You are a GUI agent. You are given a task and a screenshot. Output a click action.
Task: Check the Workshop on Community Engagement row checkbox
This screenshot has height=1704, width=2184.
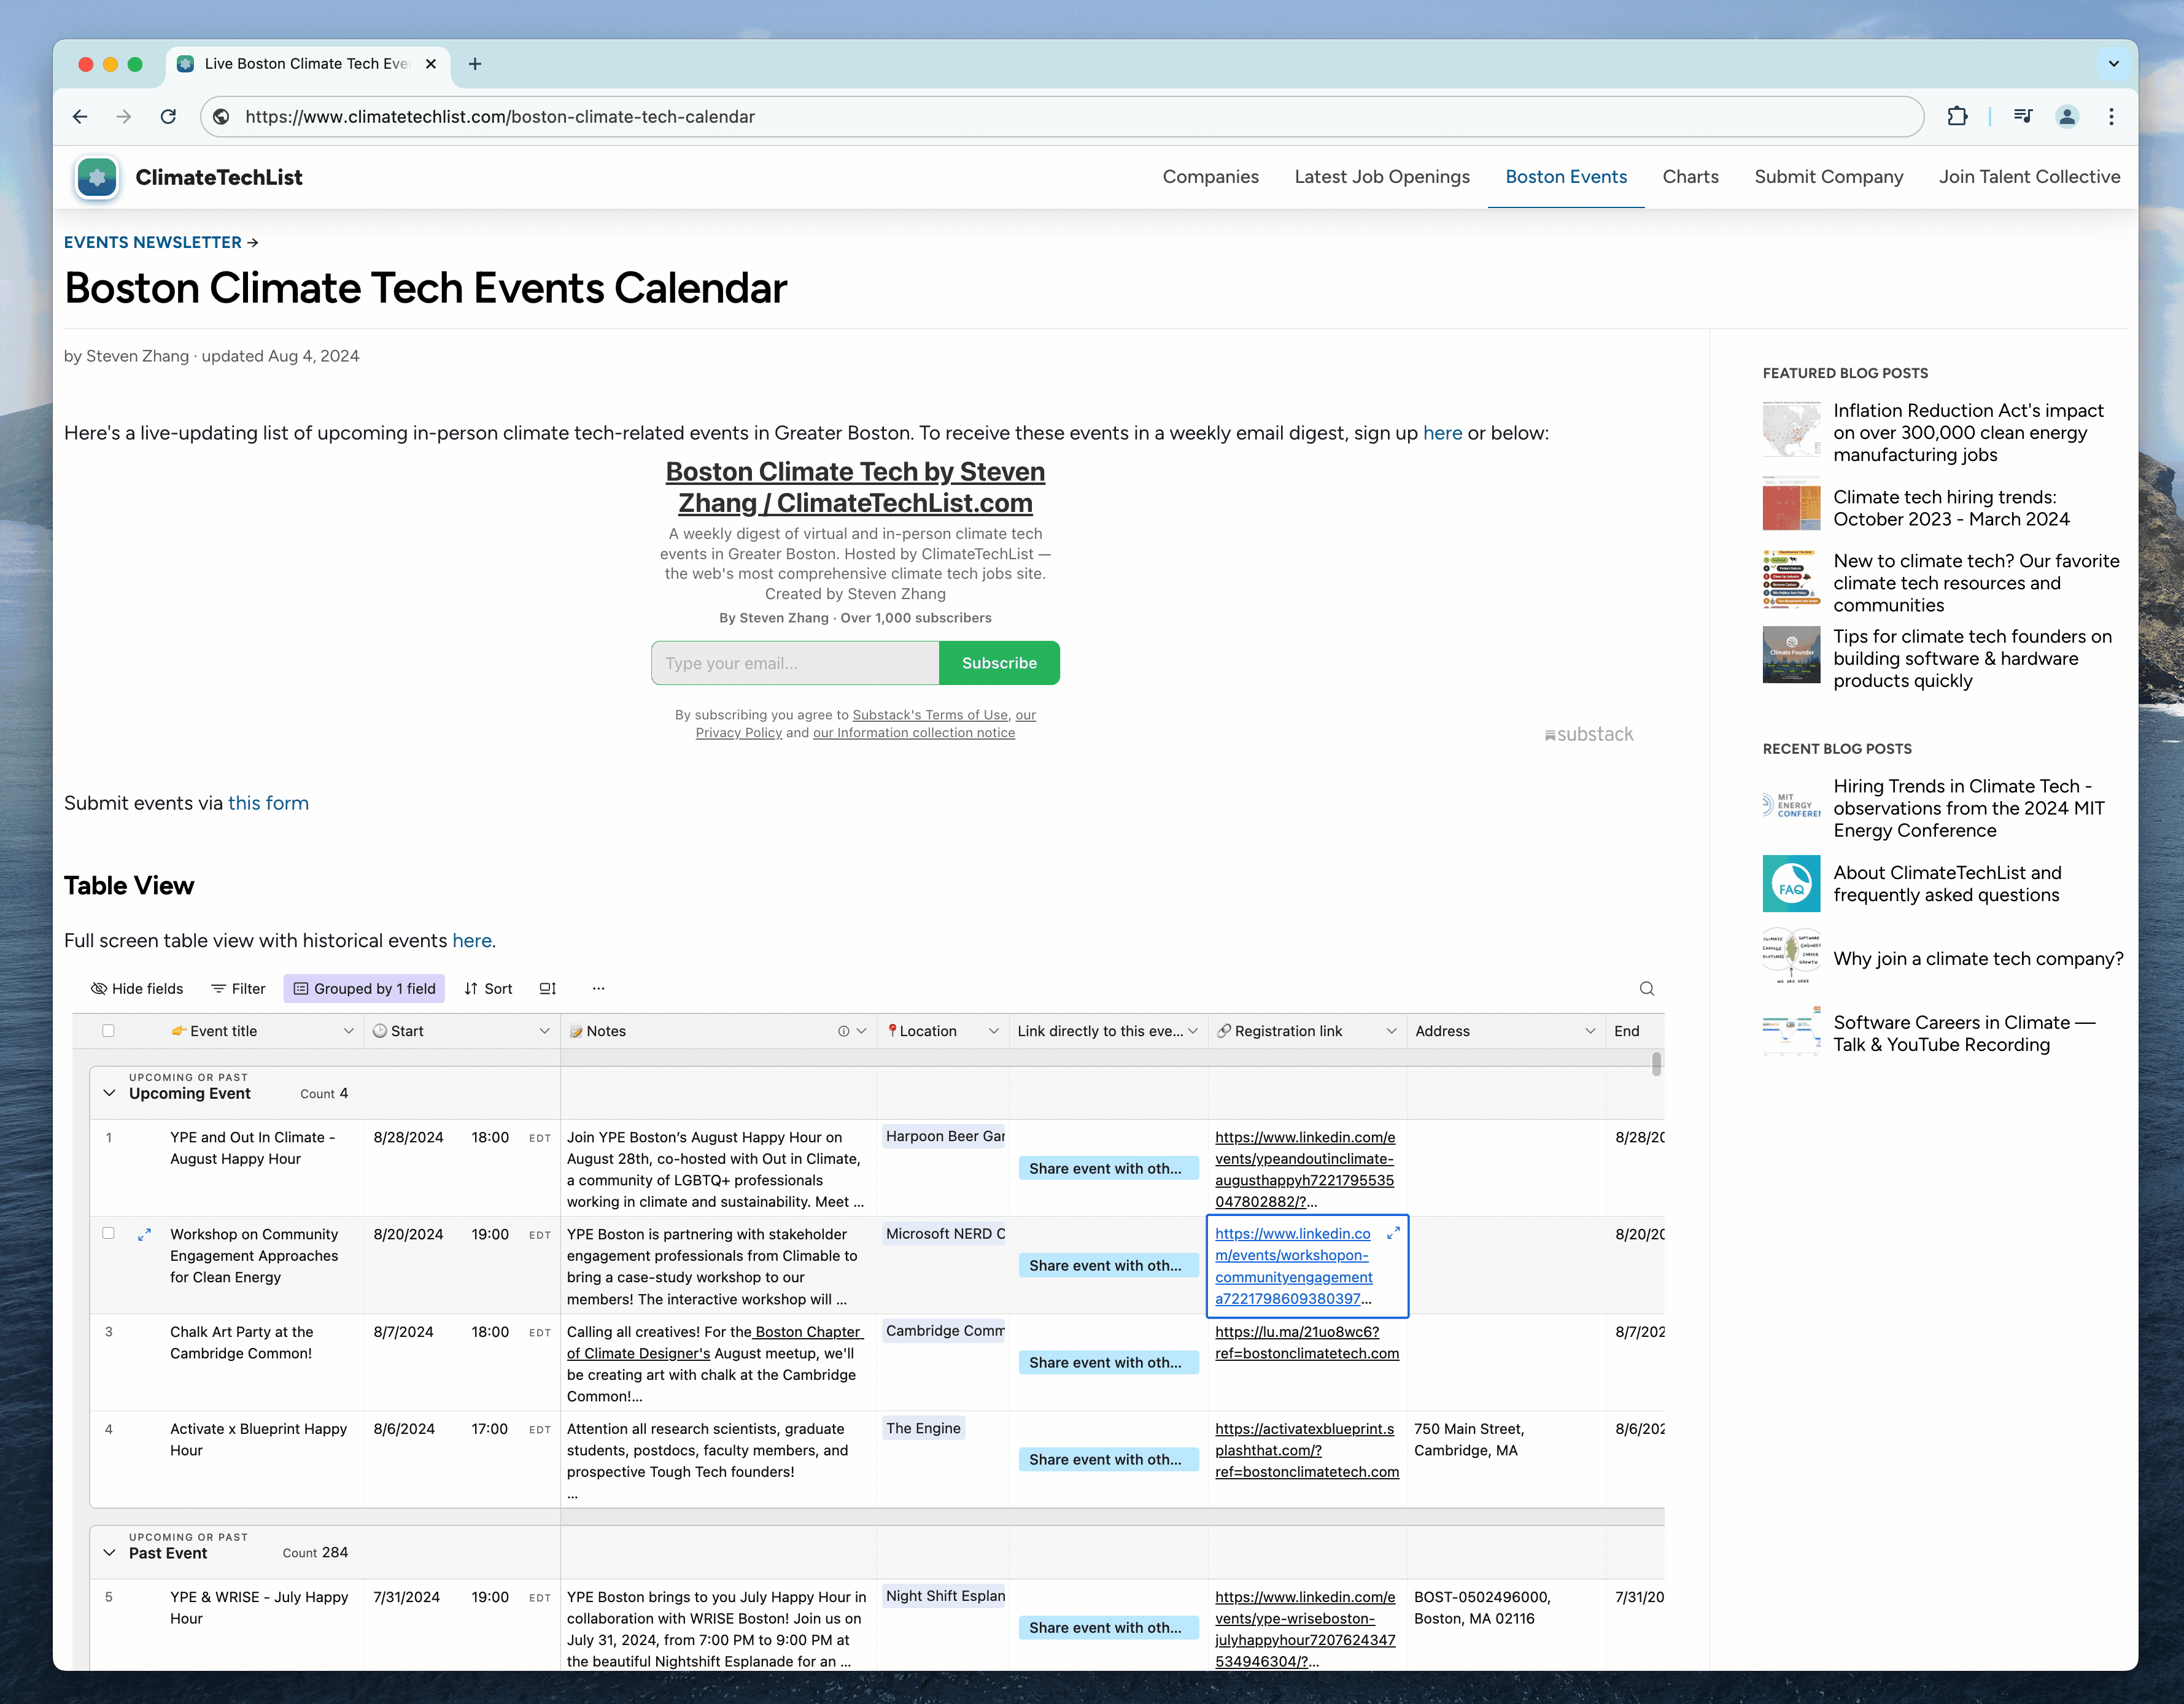click(108, 1234)
